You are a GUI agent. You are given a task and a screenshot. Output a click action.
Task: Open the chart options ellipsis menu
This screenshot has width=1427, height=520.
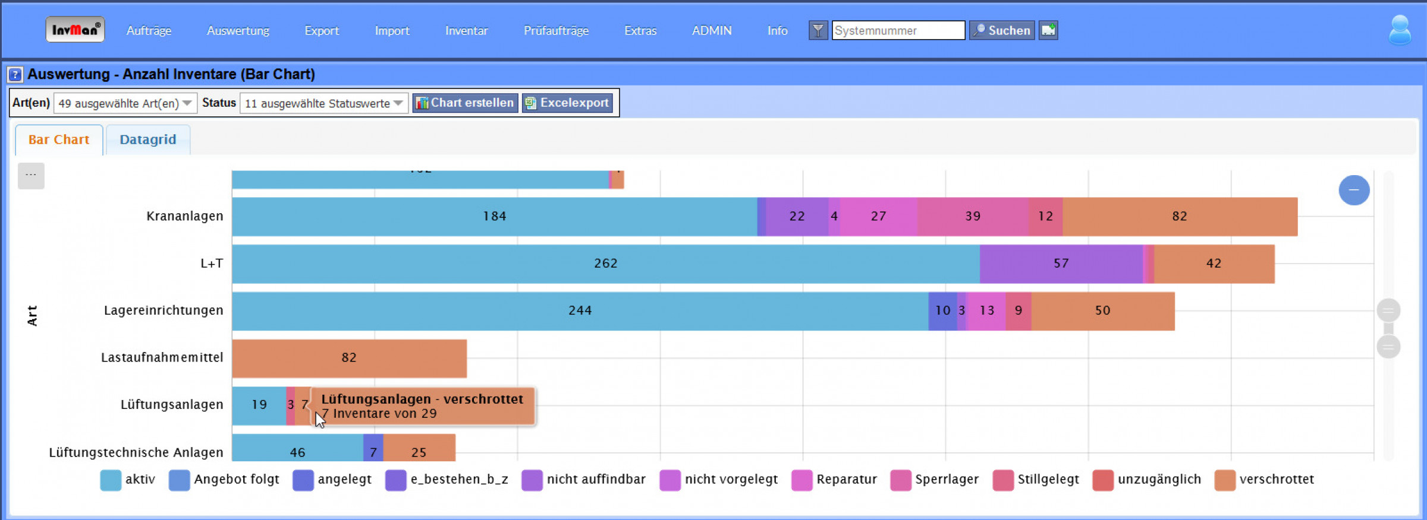pos(31,176)
